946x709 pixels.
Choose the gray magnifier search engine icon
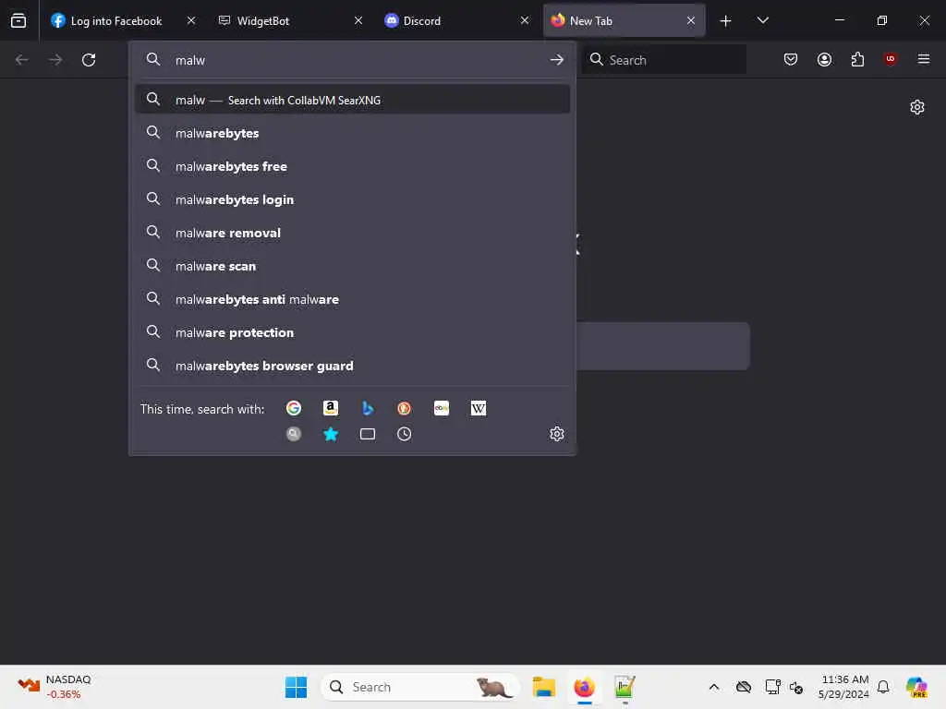click(293, 434)
